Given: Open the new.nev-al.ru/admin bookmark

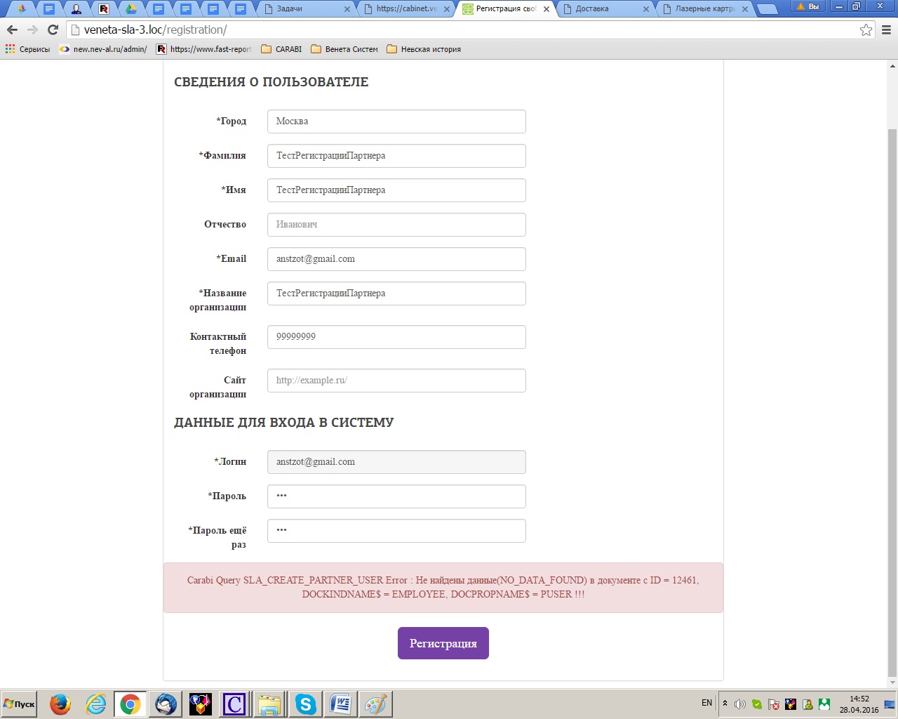Looking at the screenshot, I should (x=104, y=49).
